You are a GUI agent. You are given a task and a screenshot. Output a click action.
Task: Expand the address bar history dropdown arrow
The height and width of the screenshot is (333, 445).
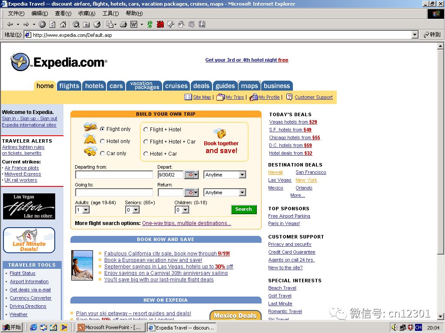tap(415, 35)
